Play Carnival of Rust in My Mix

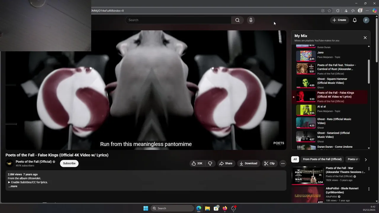[x=329, y=69]
